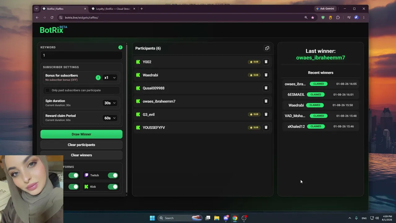Click the Twitch logo in the platforms section
The width and height of the screenshot is (396, 223).
[86, 175]
